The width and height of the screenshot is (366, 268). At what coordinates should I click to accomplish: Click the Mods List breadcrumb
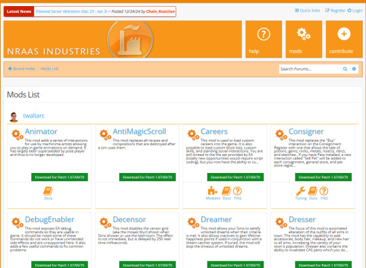click(49, 69)
